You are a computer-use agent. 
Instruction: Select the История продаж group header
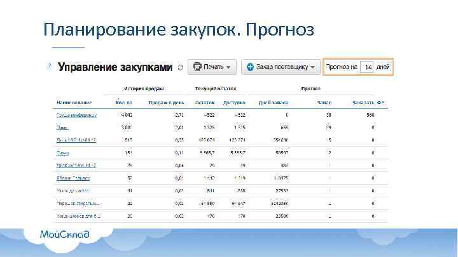144,89
